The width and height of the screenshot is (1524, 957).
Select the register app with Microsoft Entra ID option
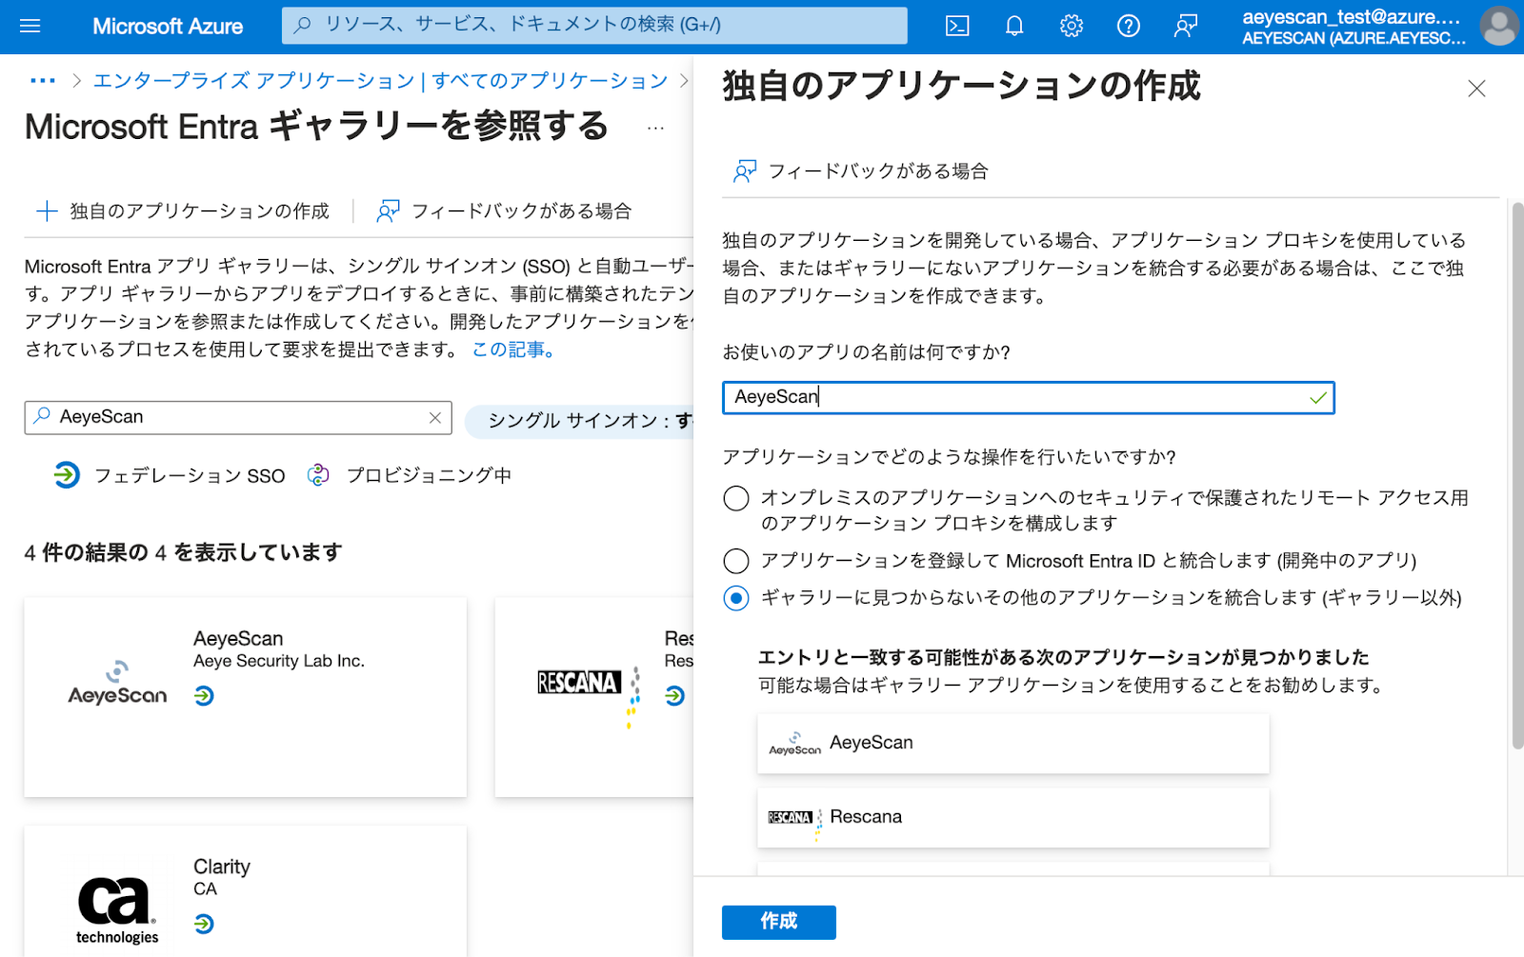pyautogui.click(x=736, y=561)
